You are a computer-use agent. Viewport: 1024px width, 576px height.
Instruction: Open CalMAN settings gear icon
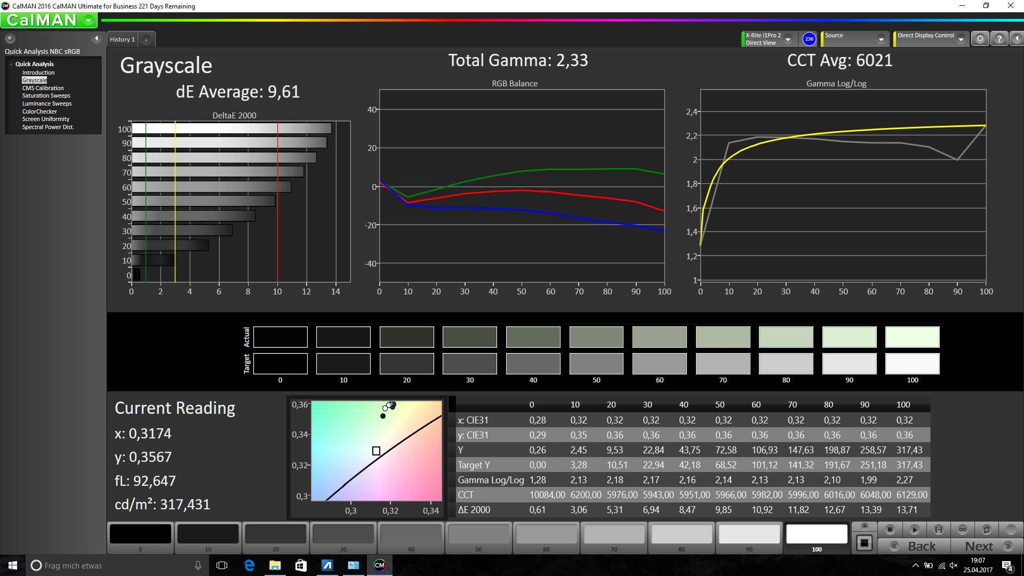[x=980, y=39]
